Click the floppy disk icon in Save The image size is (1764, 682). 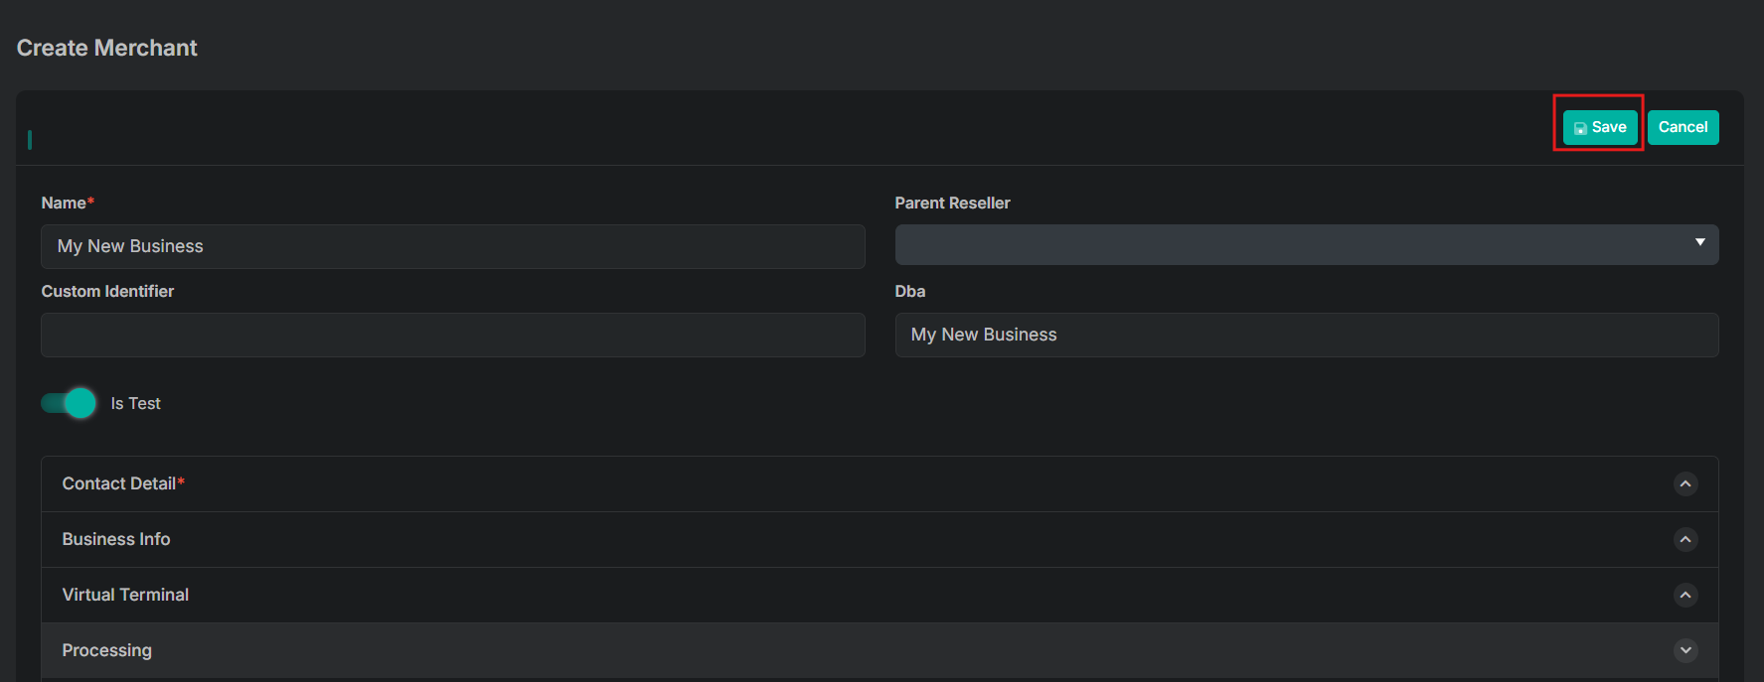tap(1580, 128)
